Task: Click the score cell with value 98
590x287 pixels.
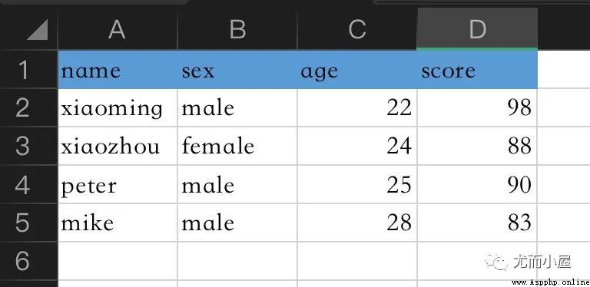Action: pos(477,107)
